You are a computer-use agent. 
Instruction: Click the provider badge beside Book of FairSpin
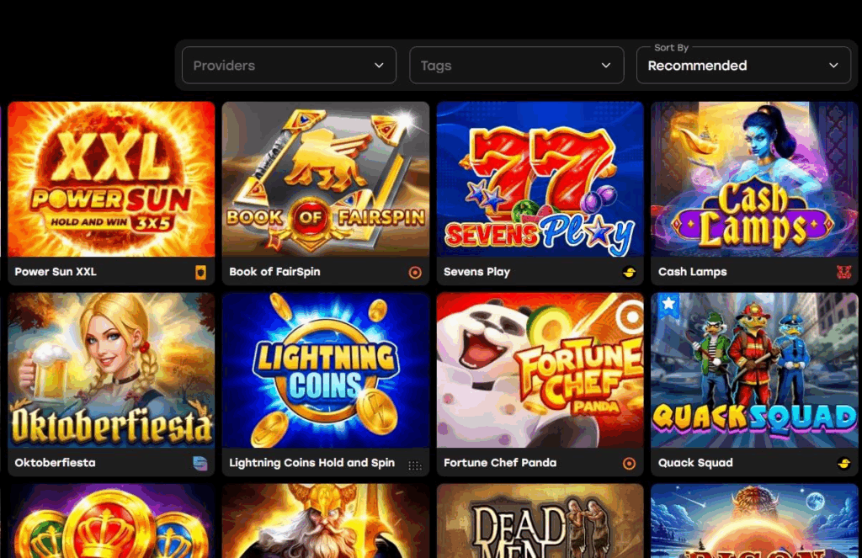pos(416,272)
